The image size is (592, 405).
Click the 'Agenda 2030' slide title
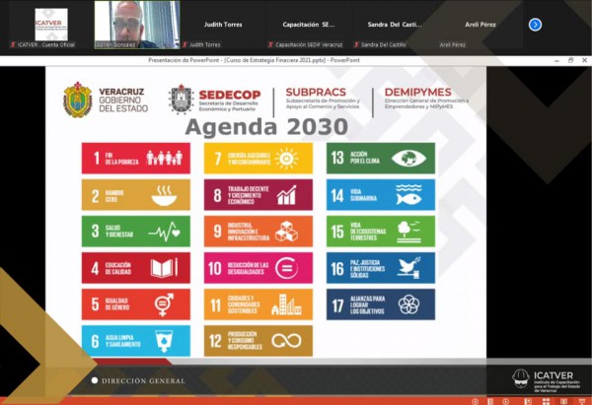[266, 127]
